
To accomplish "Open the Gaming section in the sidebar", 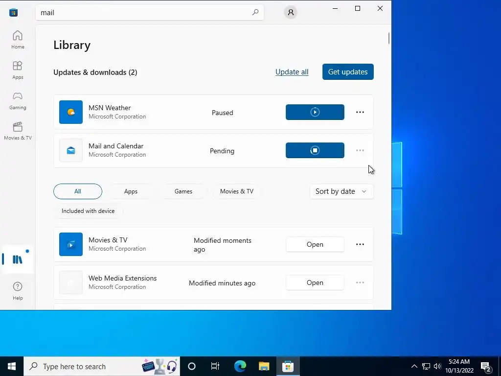I will point(18,100).
